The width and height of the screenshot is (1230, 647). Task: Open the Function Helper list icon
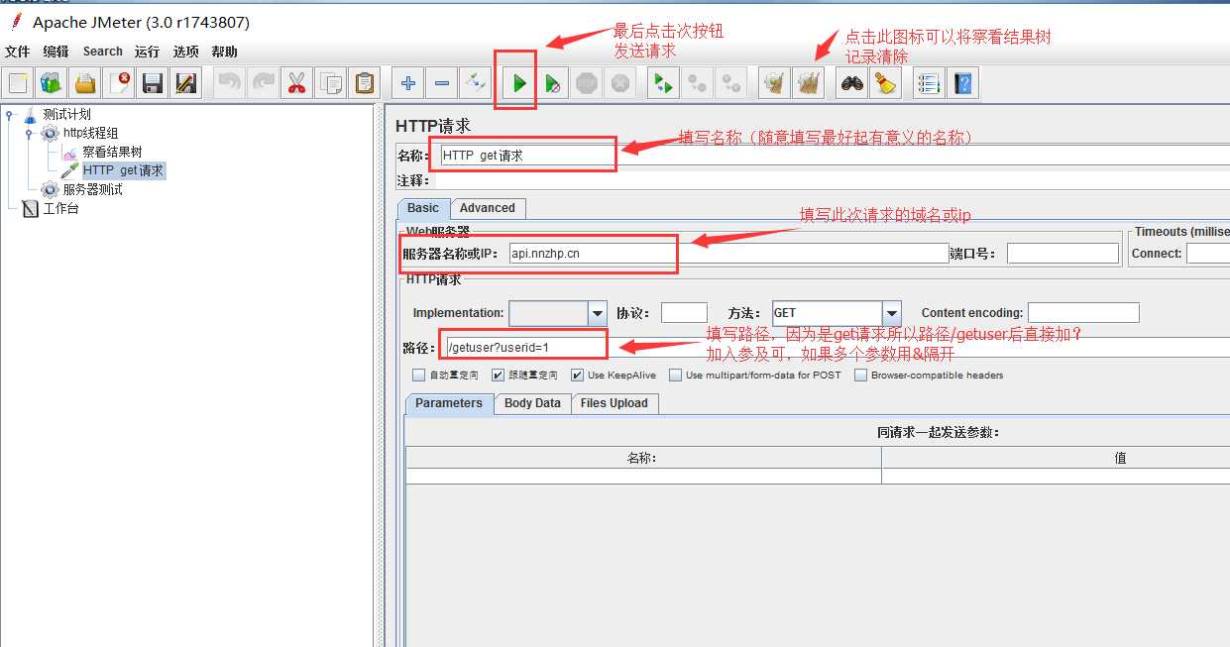coord(929,83)
